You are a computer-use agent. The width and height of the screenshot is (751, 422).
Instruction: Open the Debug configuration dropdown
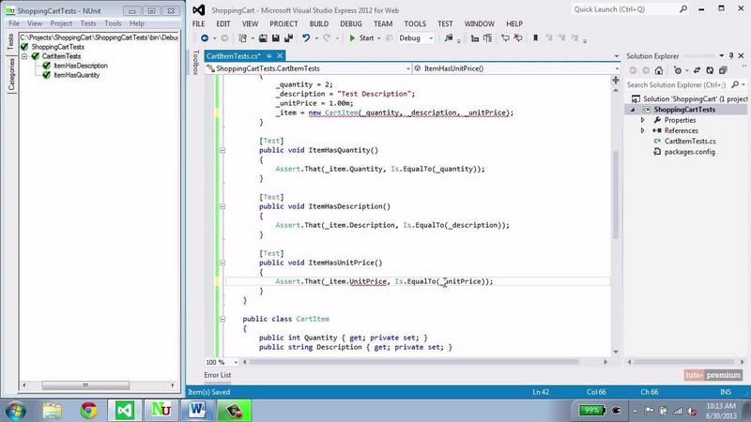416,38
